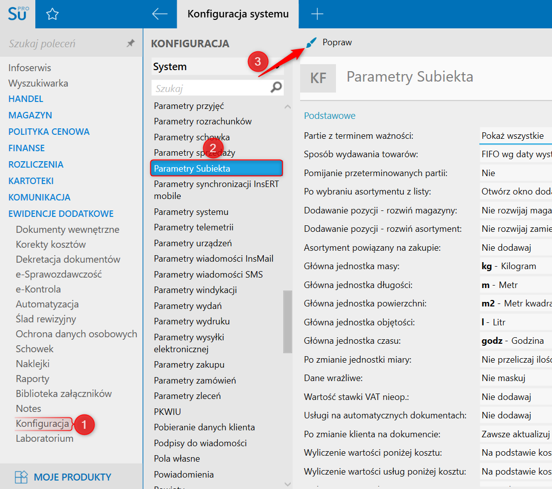The image size is (552, 489).
Task: Click the Moje Produkty box icon
Action: [x=21, y=477]
